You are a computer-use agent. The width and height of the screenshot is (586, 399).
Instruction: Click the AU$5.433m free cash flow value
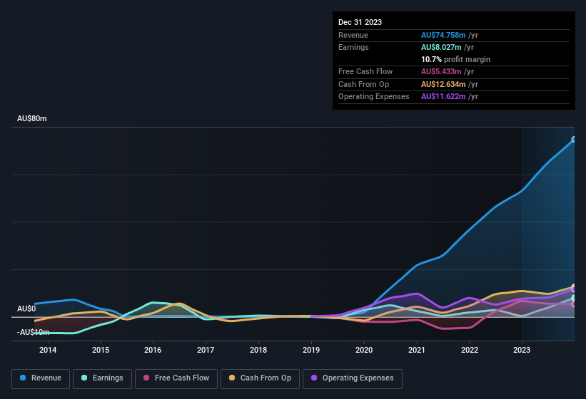[441, 71]
